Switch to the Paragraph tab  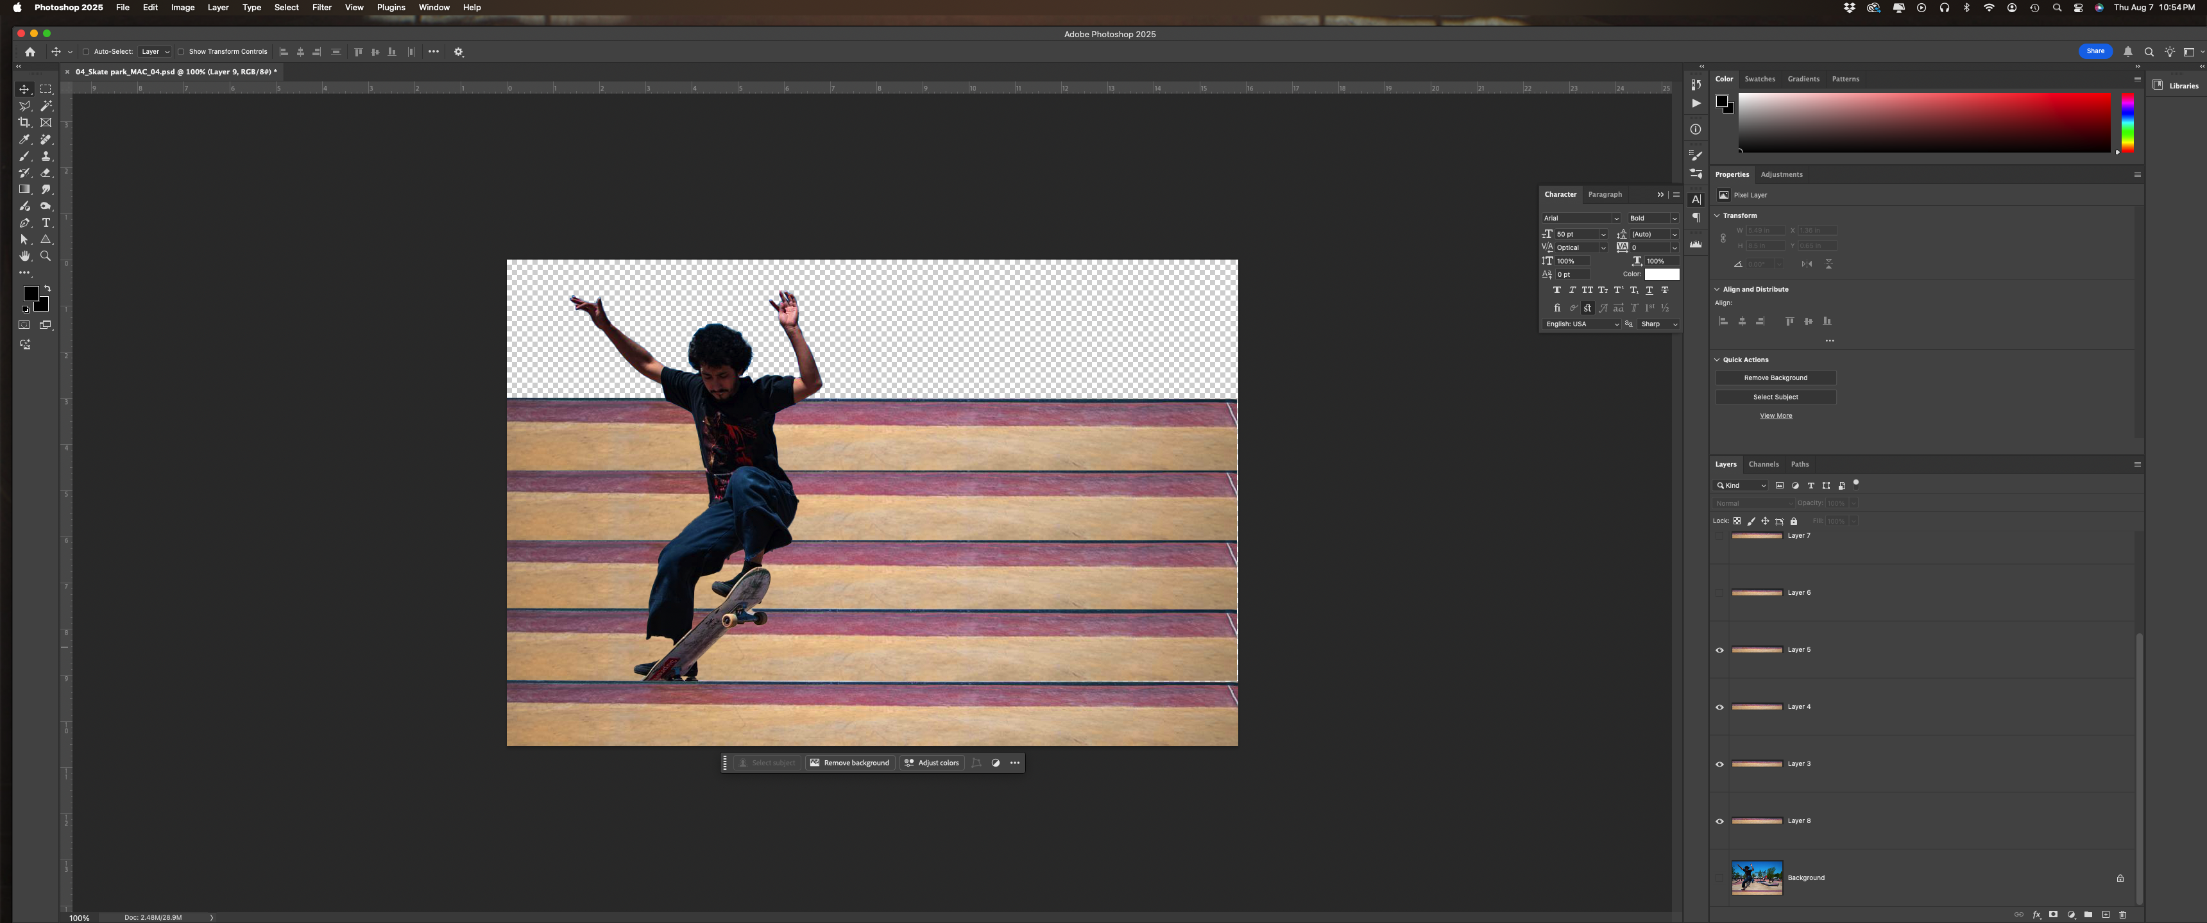(1605, 194)
